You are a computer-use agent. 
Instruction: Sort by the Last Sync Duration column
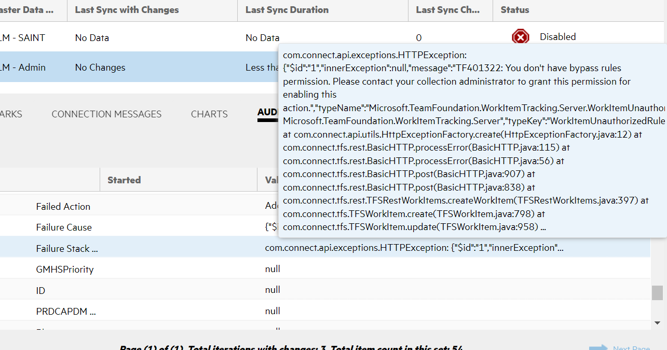pyautogui.click(x=287, y=10)
